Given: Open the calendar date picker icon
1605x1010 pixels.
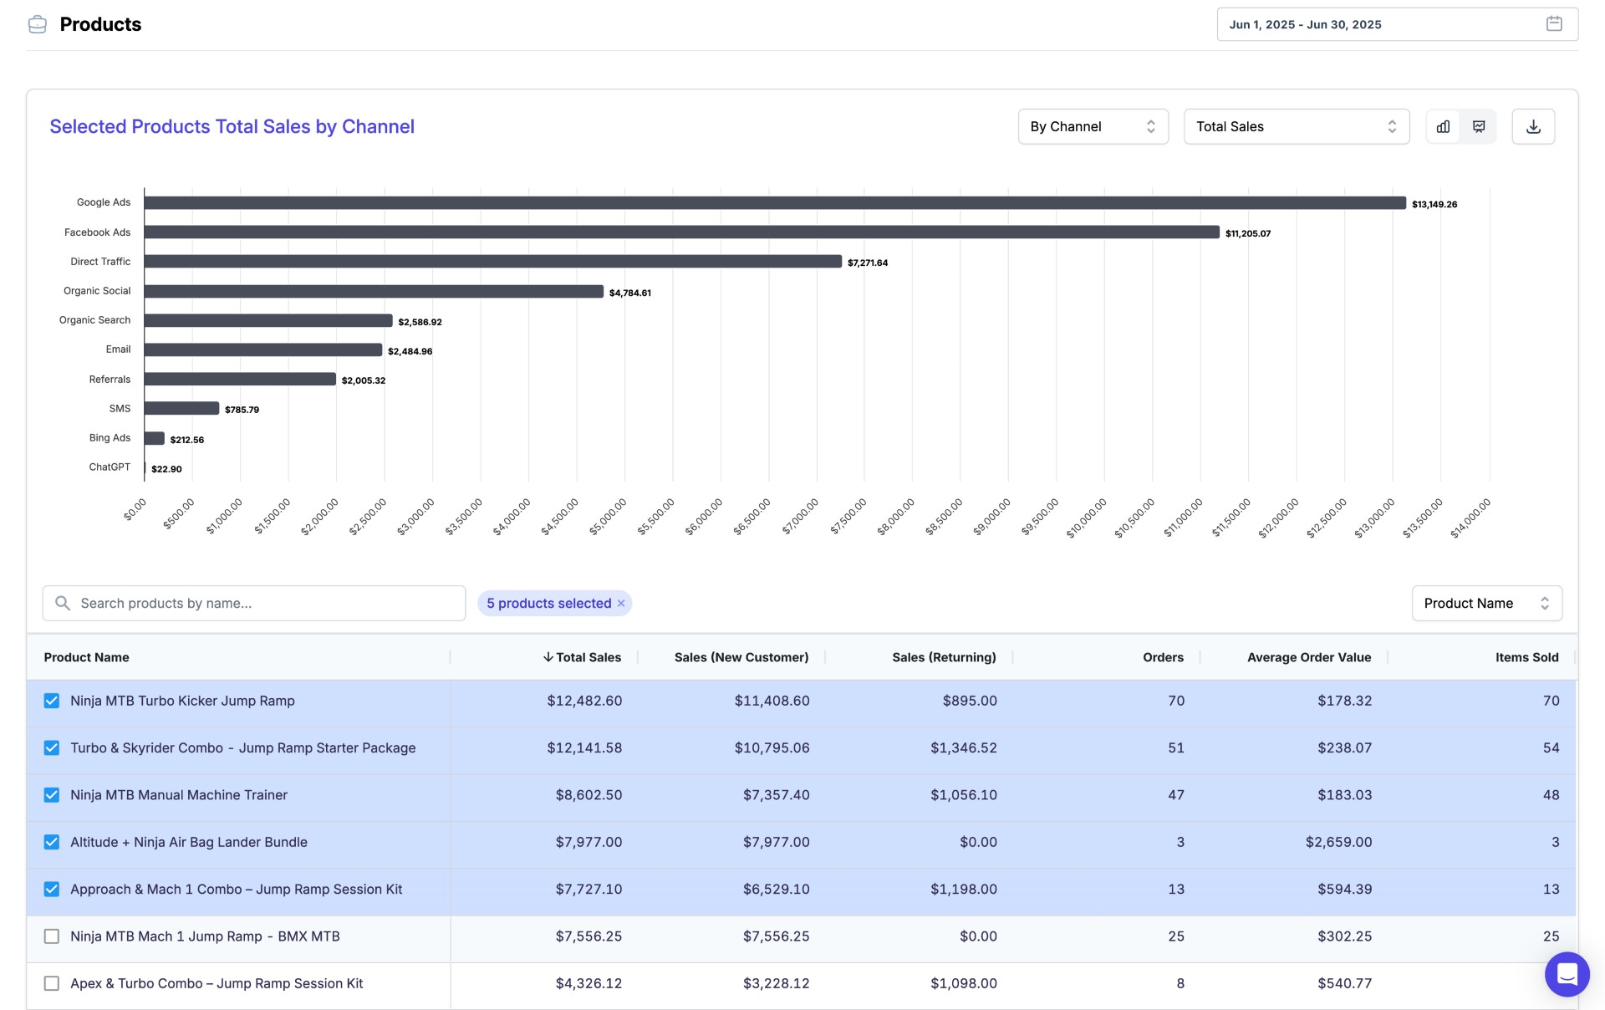Looking at the screenshot, I should tap(1554, 24).
